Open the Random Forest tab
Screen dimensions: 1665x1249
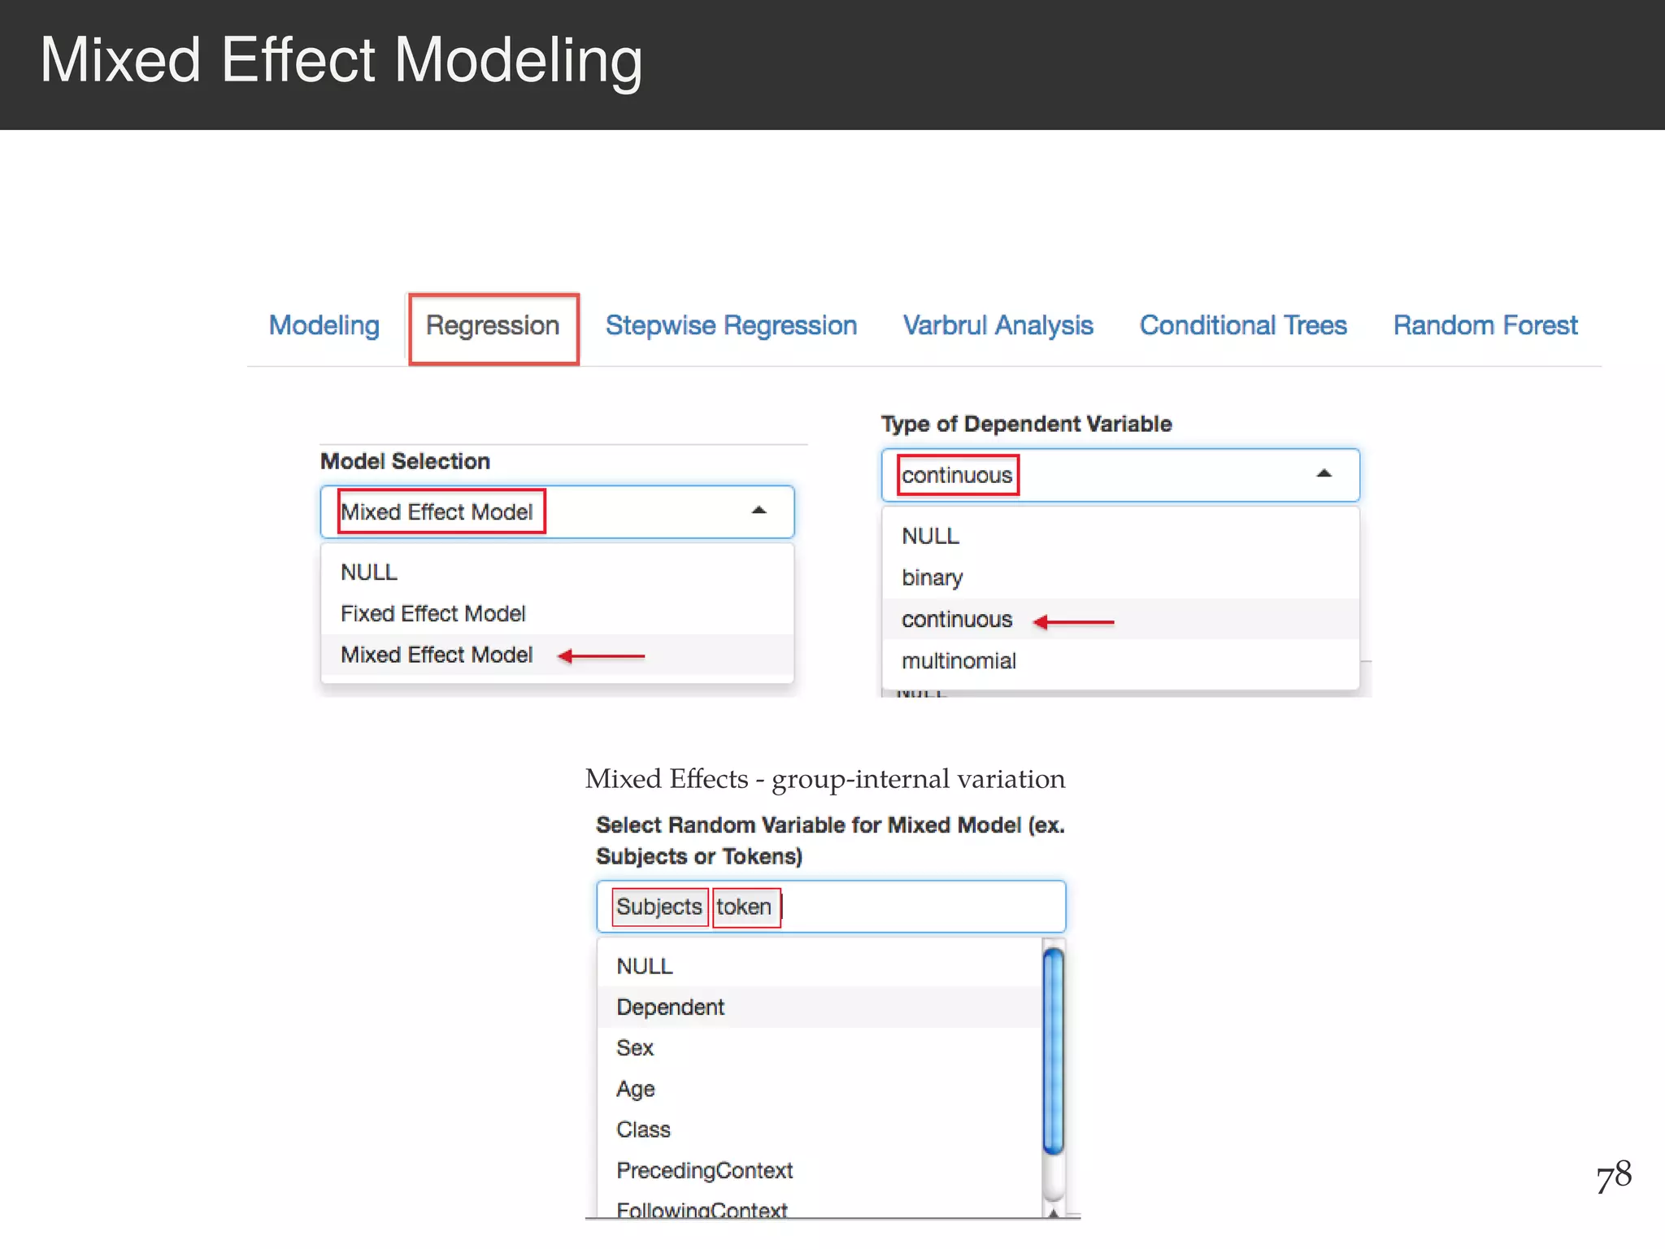coord(1485,325)
